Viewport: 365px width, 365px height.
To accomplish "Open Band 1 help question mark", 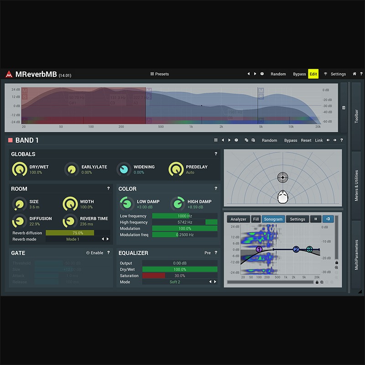I will tap(341, 140).
